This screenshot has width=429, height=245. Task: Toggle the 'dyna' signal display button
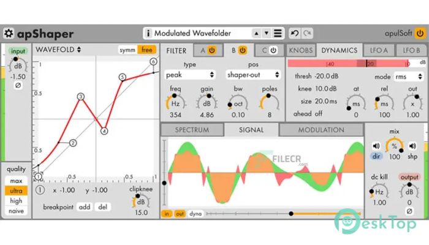(196, 214)
